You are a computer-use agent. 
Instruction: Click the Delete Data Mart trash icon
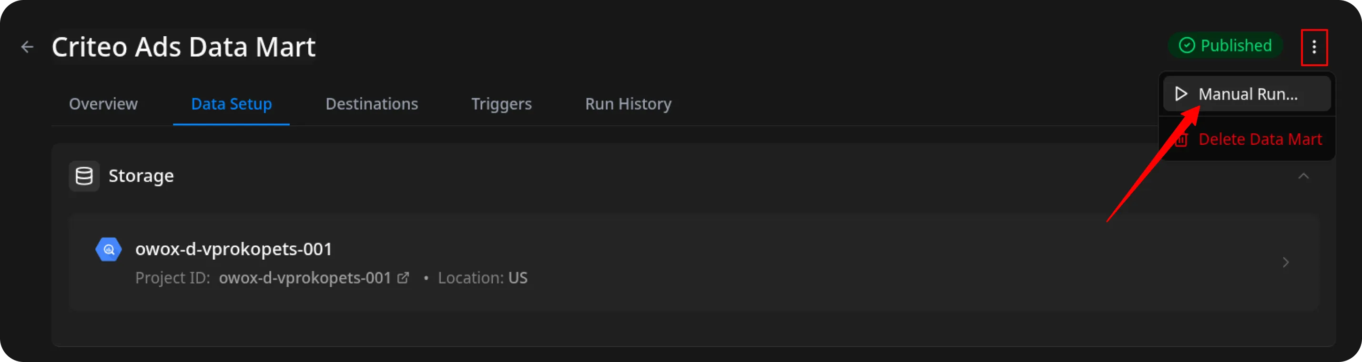point(1181,140)
